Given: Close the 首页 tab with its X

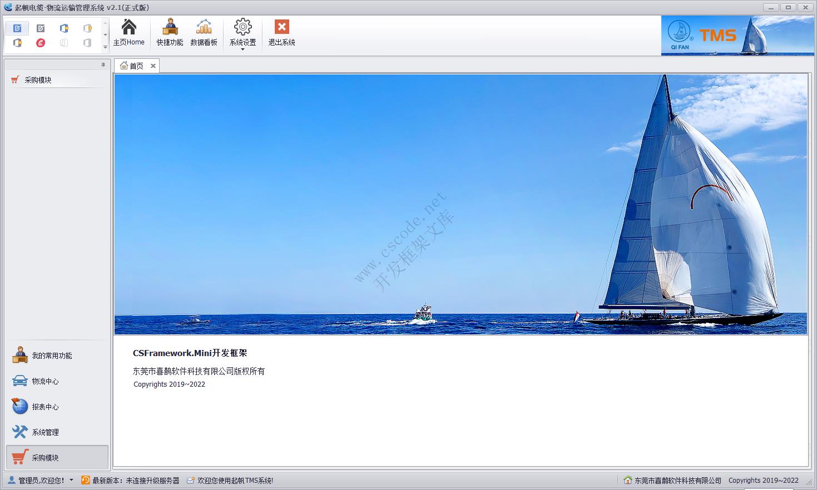Looking at the screenshot, I should 153,65.
